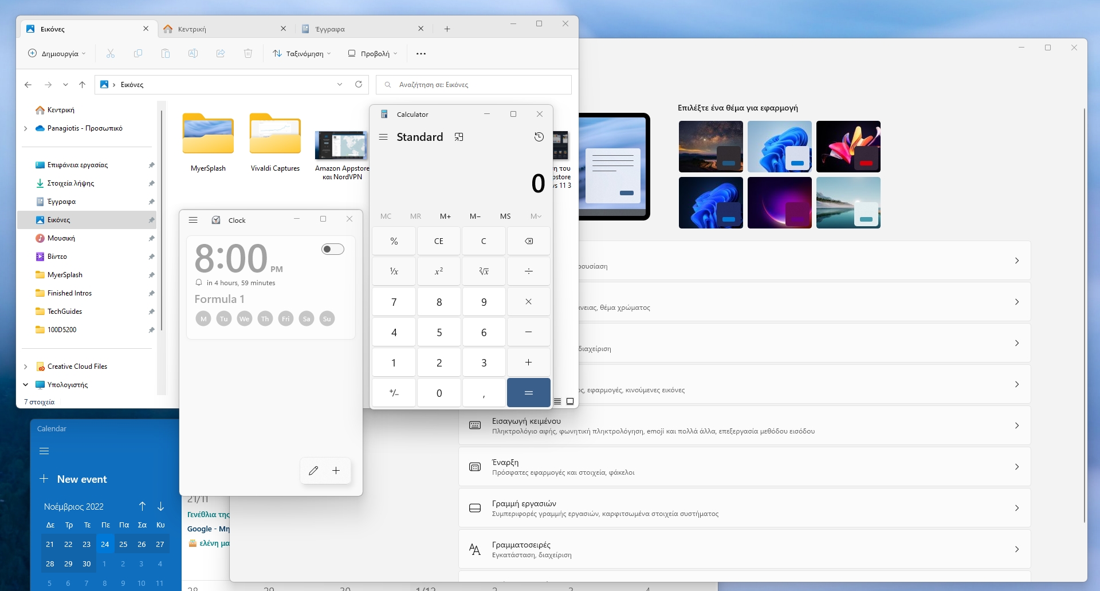Open the Calculator hamburger navigation menu

click(x=383, y=137)
